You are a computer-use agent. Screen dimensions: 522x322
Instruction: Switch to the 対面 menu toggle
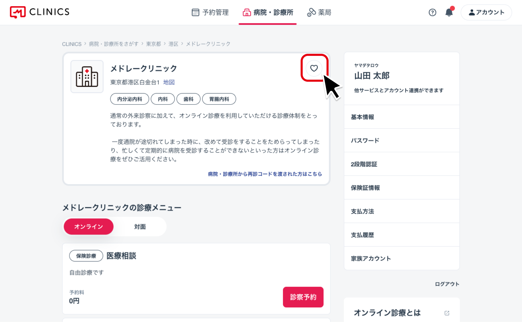(140, 227)
